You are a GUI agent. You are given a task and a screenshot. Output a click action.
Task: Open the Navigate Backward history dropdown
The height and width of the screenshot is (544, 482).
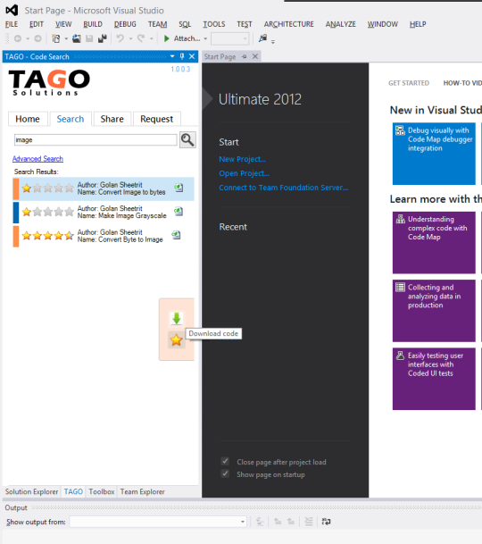pyautogui.click(x=28, y=38)
